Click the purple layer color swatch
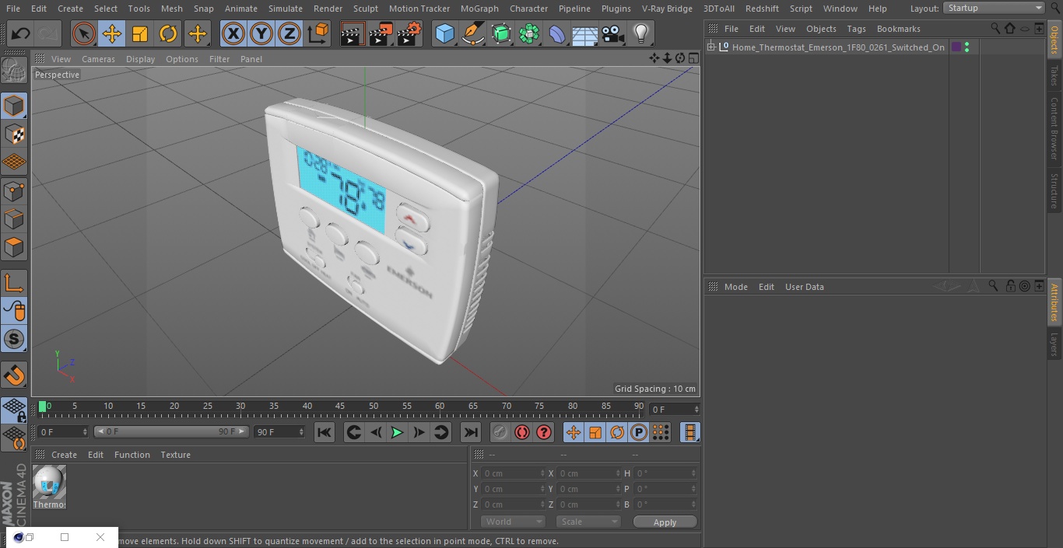The height and width of the screenshot is (548, 1063). coord(956,47)
